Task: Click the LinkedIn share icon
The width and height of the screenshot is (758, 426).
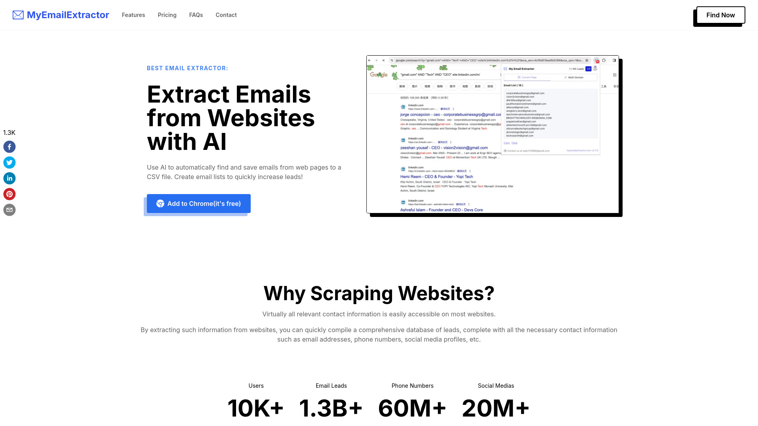Action: pyautogui.click(x=9, y=178)
